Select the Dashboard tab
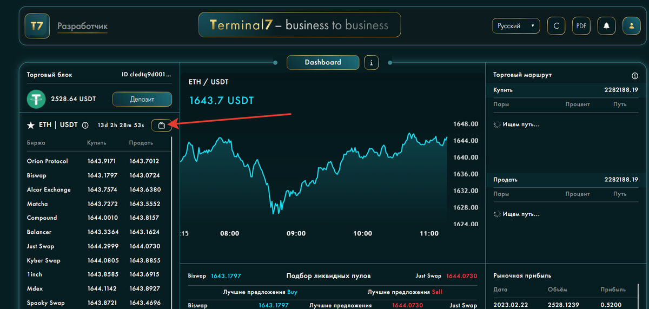Screen dimensions: 649x309 (323, 62)
